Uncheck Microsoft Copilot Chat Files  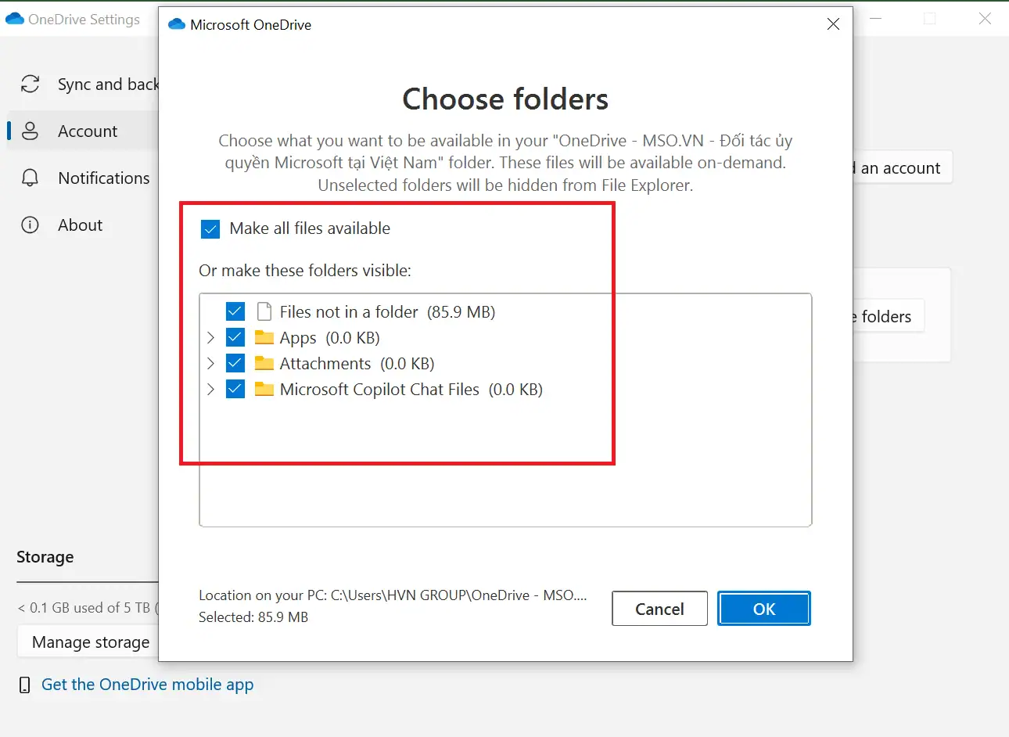coord(235,389)
